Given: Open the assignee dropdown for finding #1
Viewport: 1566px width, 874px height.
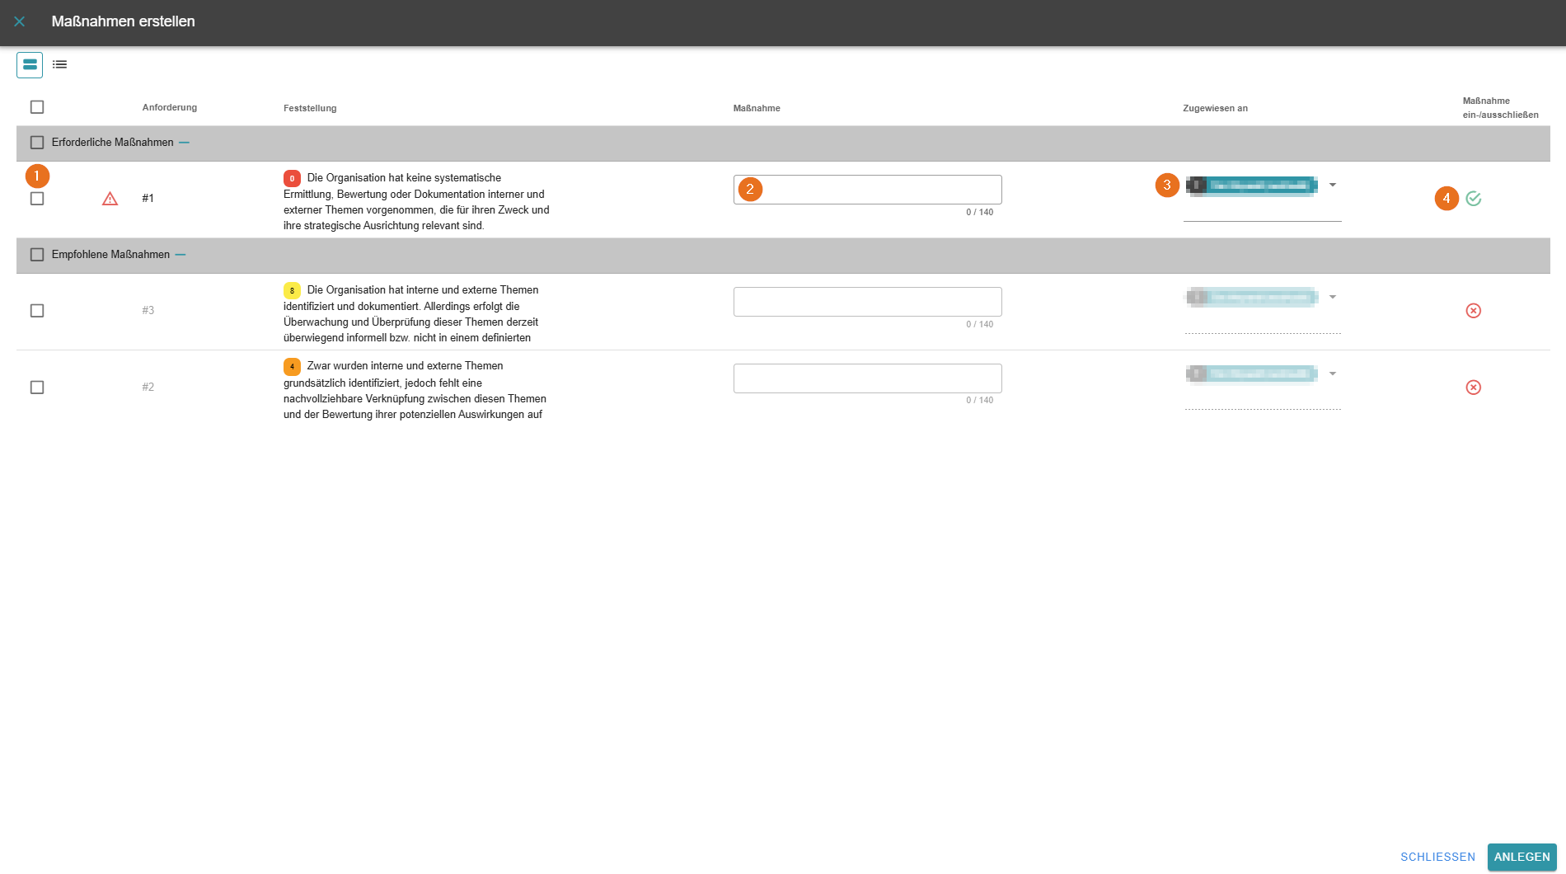Looking at the screenshot, I should [1332, 186].
